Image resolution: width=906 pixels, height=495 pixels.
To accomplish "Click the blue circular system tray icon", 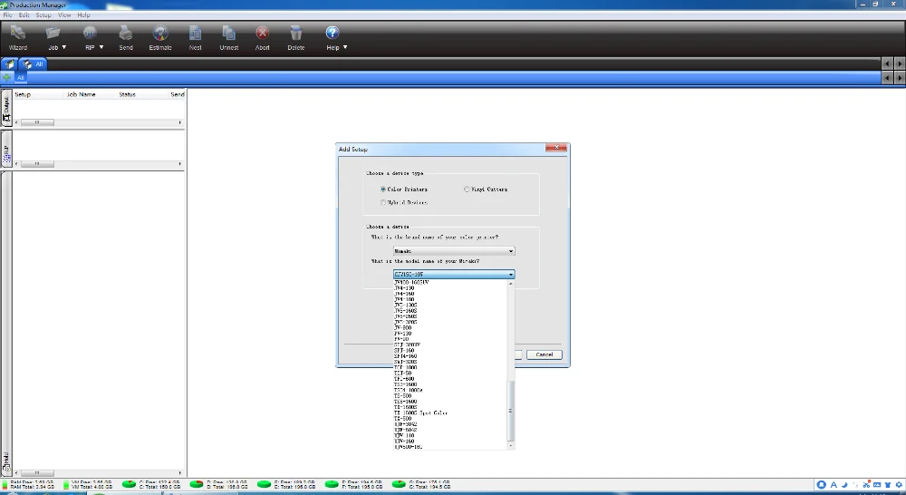I will (821, 485).
